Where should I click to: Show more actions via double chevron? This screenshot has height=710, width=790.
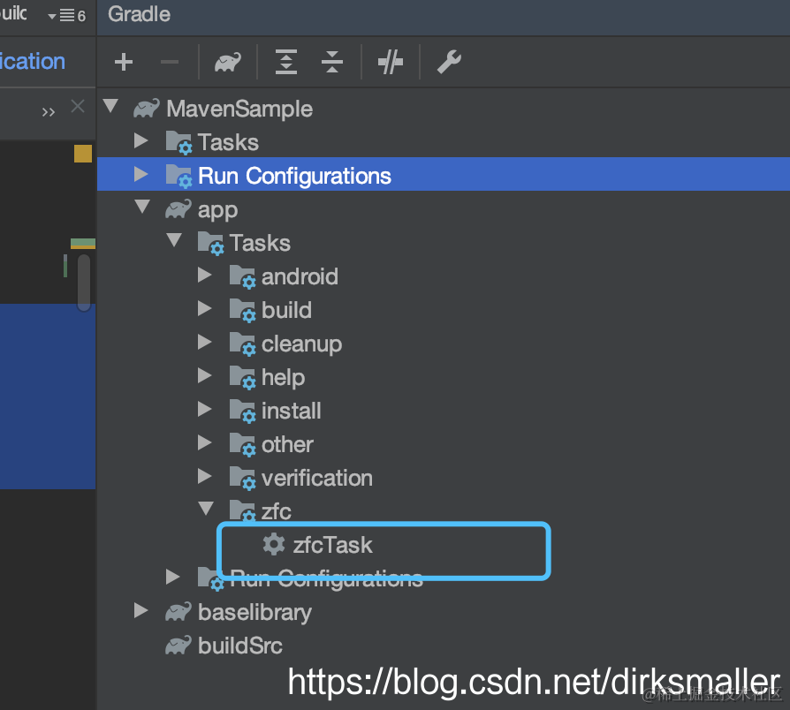49,111
